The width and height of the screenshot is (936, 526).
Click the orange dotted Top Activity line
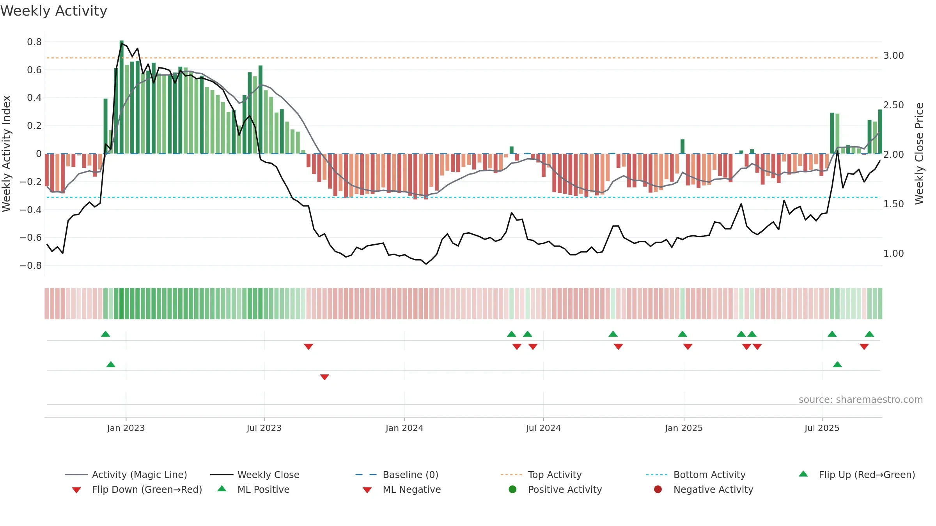coord(463,58)
